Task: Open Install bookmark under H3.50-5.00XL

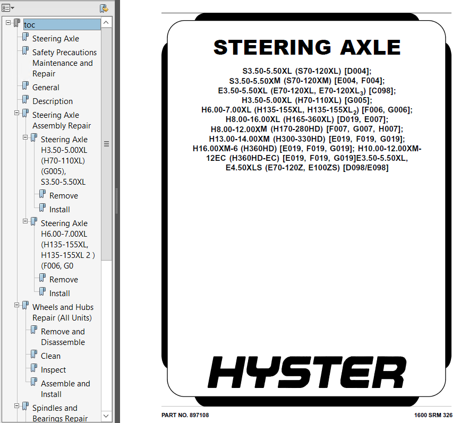Action: (59, 209)
